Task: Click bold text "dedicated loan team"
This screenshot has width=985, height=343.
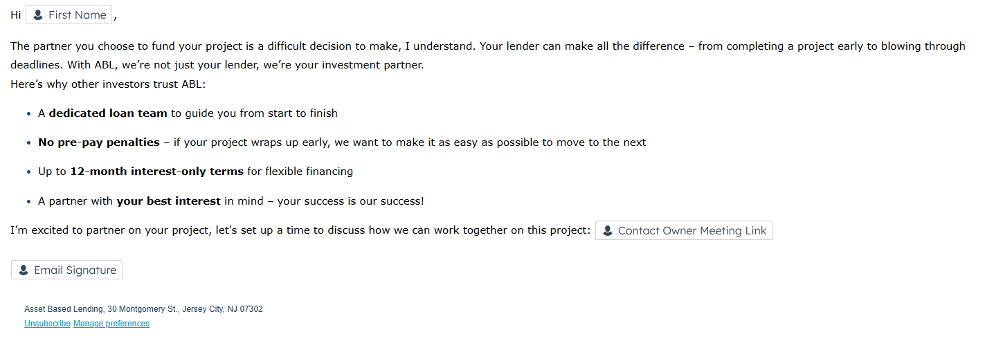Action: (x=108, y=113)
